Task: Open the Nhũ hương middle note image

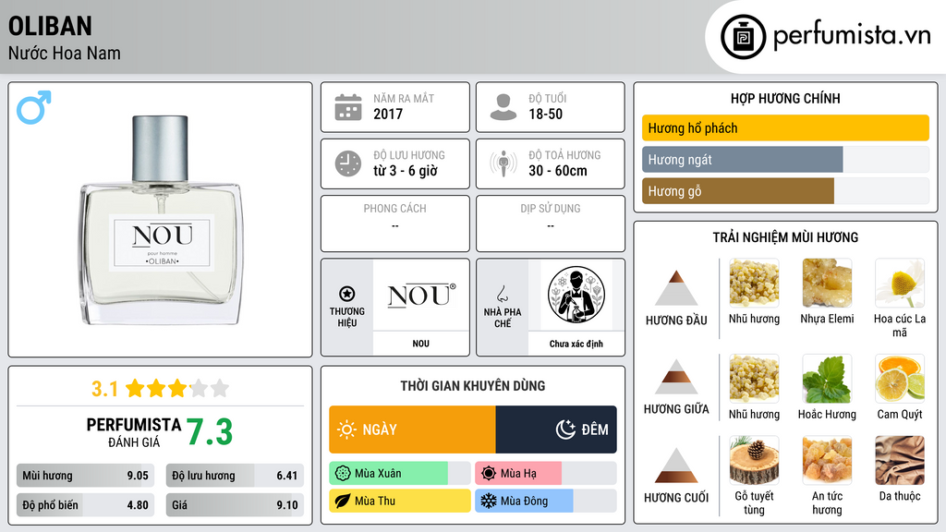Action: tap(754, 379)
